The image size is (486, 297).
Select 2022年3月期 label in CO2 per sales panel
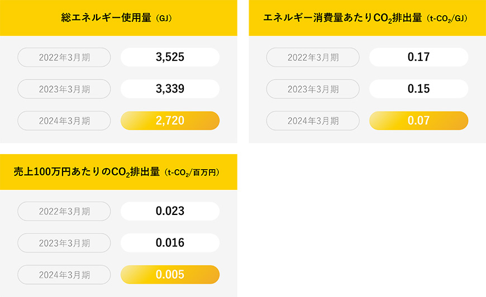tap(64, 211)
